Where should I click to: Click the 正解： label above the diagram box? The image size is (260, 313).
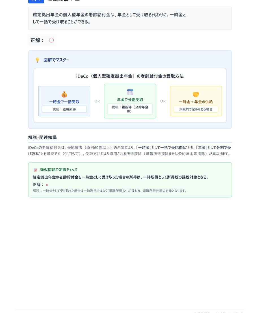tap(37, 40)
